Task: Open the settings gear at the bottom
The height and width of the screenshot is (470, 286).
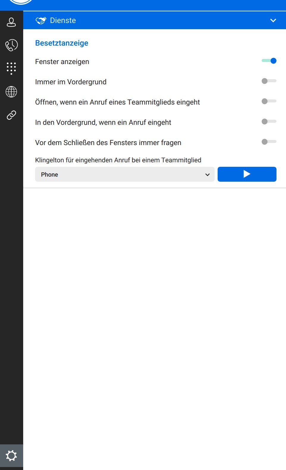Action: (x=11, y=455)
